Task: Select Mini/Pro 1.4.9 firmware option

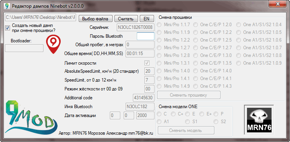Action: 159,86
